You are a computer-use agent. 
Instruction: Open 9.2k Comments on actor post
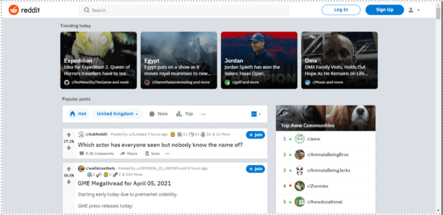(x=97, y=153)
